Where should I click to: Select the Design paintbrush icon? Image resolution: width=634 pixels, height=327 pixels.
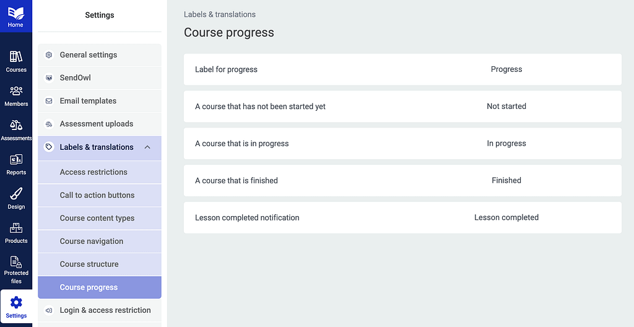click(x=16, y=194)
